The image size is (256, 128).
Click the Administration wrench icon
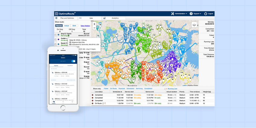[172, 14]
